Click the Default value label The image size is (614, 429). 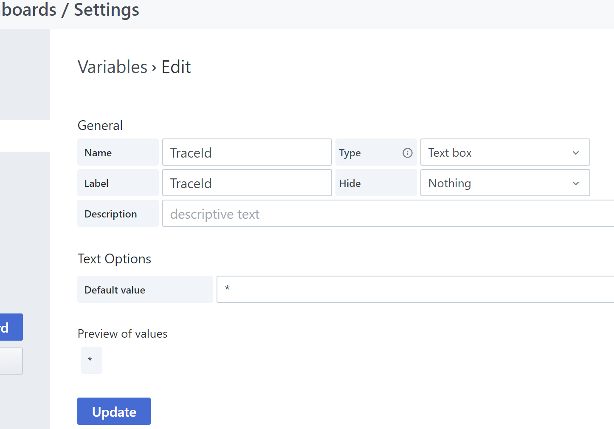pos(115,290)
